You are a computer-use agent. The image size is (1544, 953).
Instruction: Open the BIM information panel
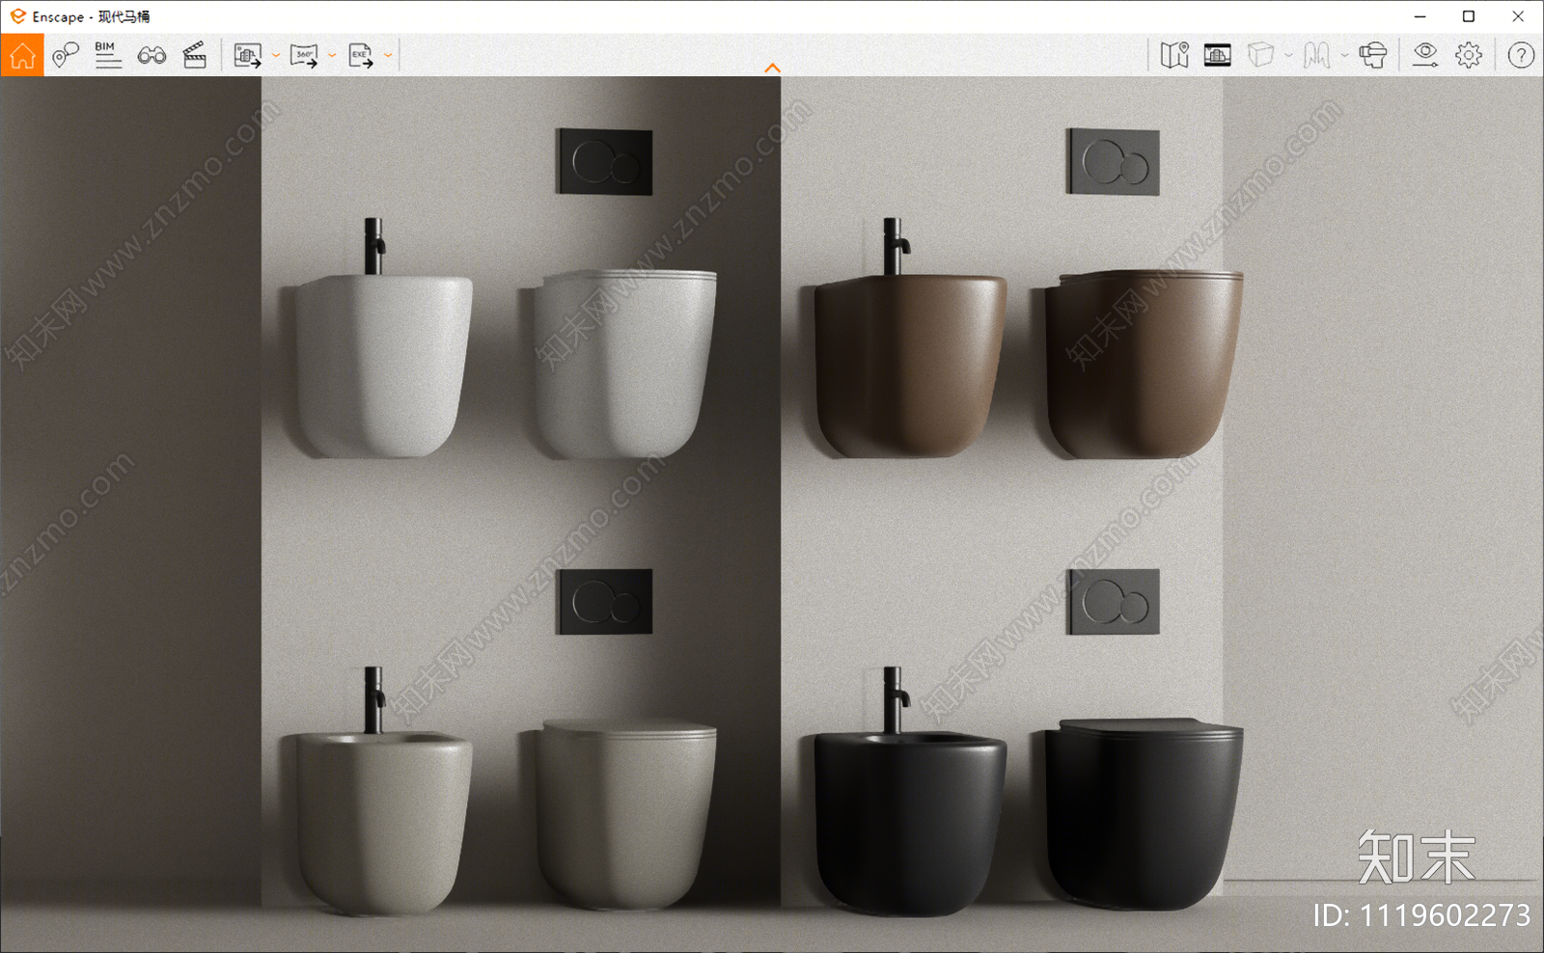click(108, 55)
